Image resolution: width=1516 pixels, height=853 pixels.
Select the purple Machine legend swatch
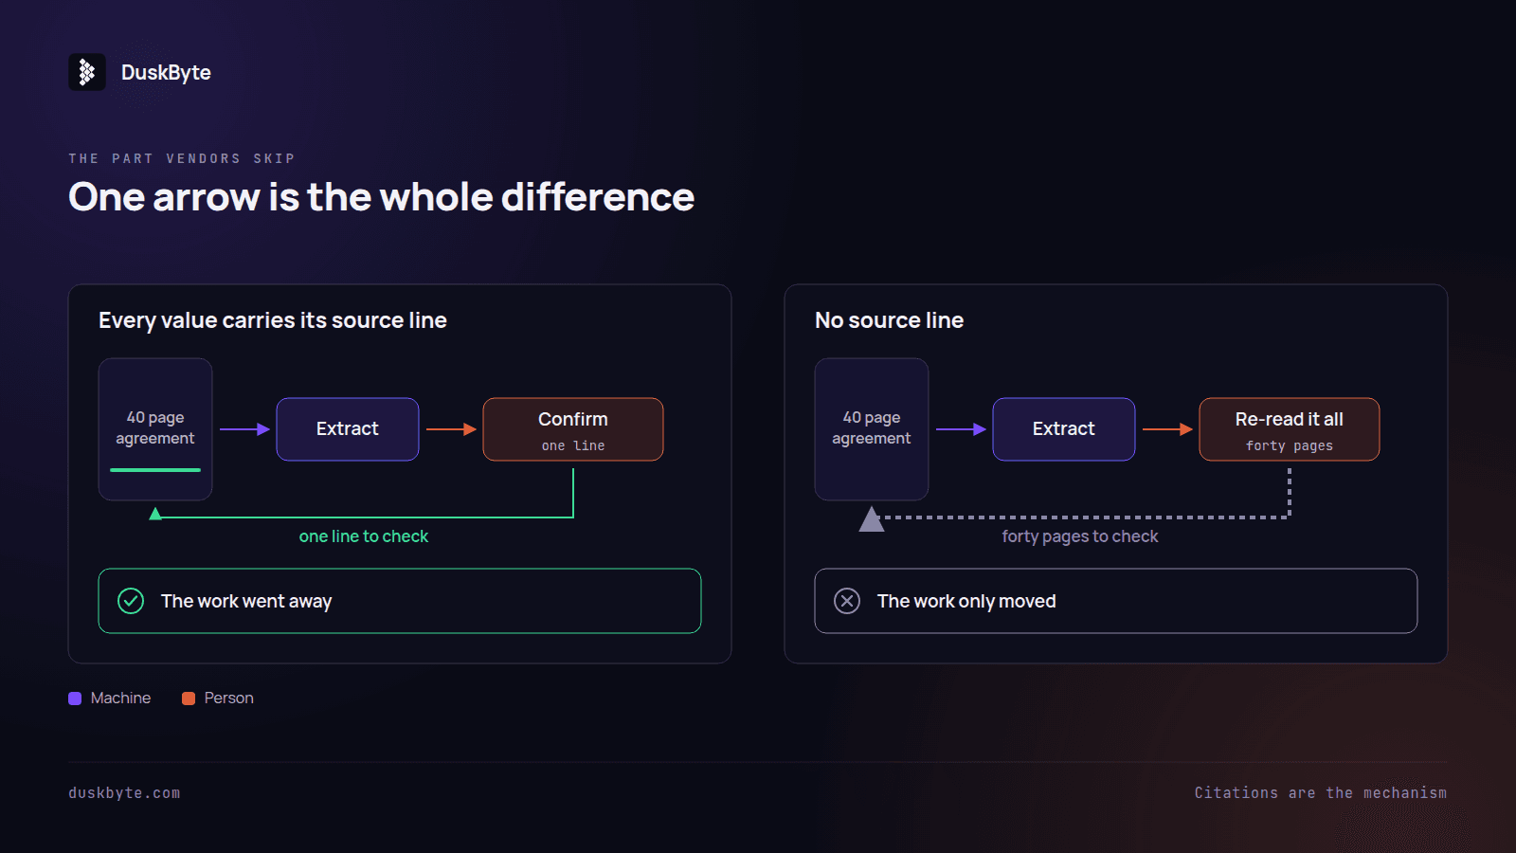point(75,699)
